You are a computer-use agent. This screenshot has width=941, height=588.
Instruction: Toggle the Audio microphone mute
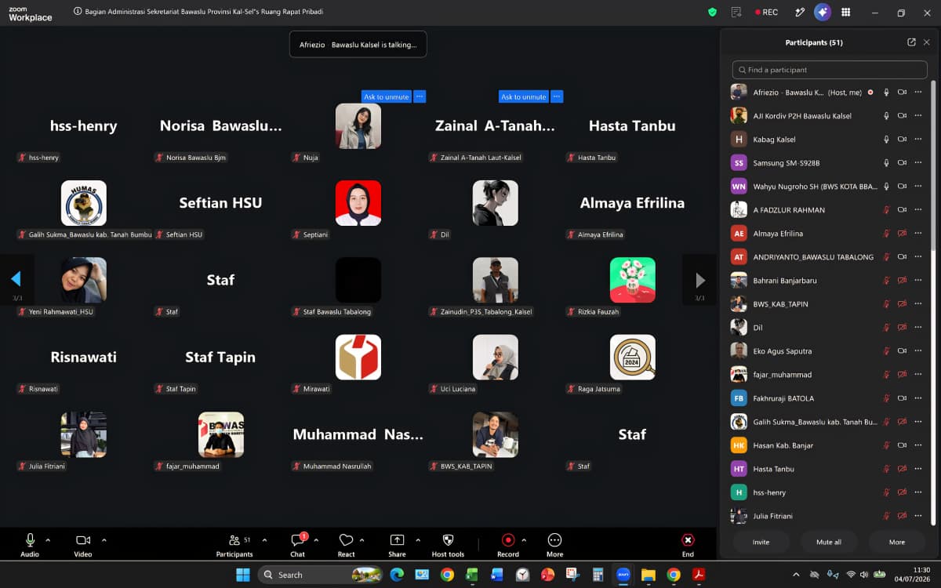click(31, 540)
